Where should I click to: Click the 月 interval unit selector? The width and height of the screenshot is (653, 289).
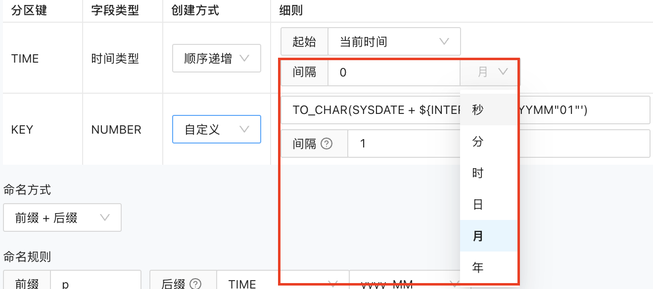(x=490, y=72)
